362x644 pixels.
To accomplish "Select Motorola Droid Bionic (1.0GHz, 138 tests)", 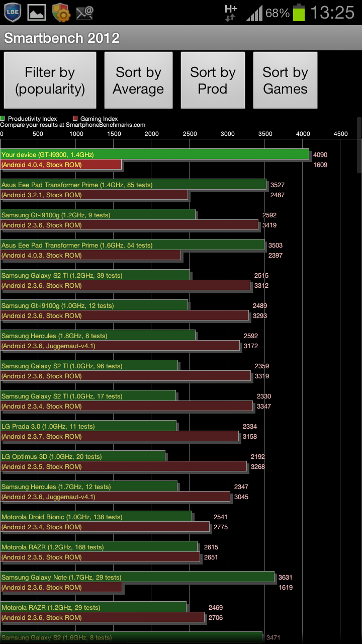I will click(x=96, y=517).
